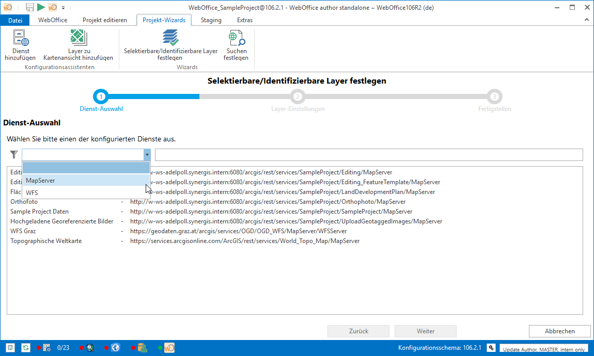Click the key icon next to Konfigurationsschema
Image resolution: width=594 pixels, height=356 pixels.
tap(492, 348)
